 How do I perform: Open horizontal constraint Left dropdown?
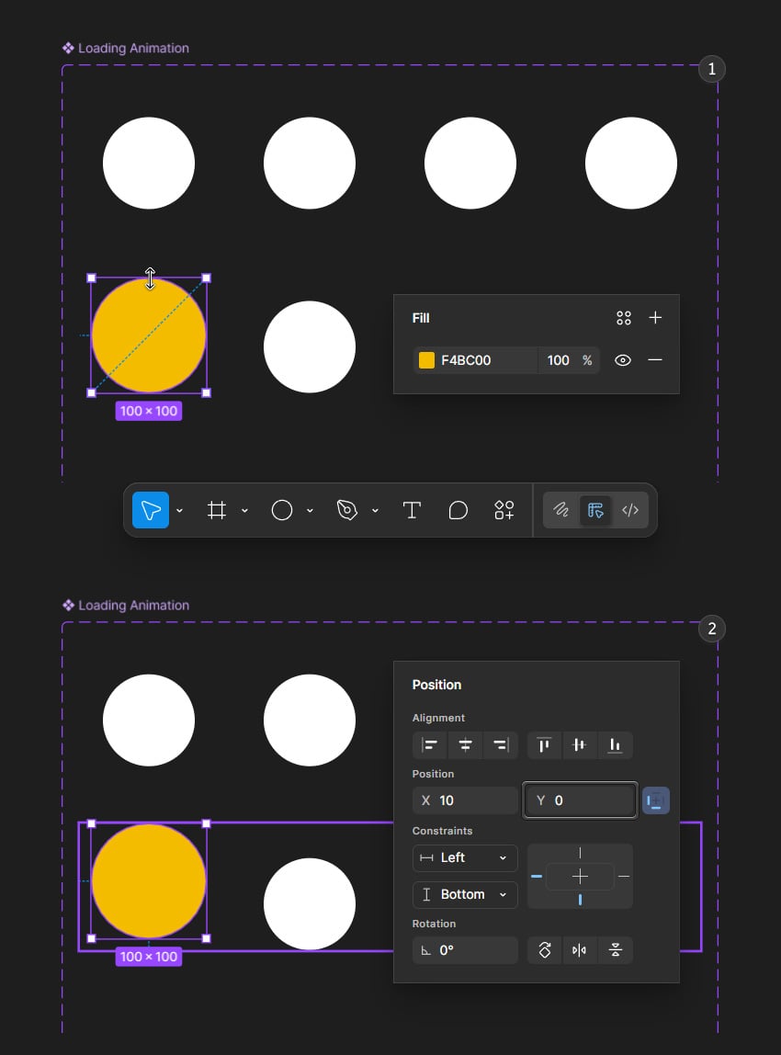[465, 857]
